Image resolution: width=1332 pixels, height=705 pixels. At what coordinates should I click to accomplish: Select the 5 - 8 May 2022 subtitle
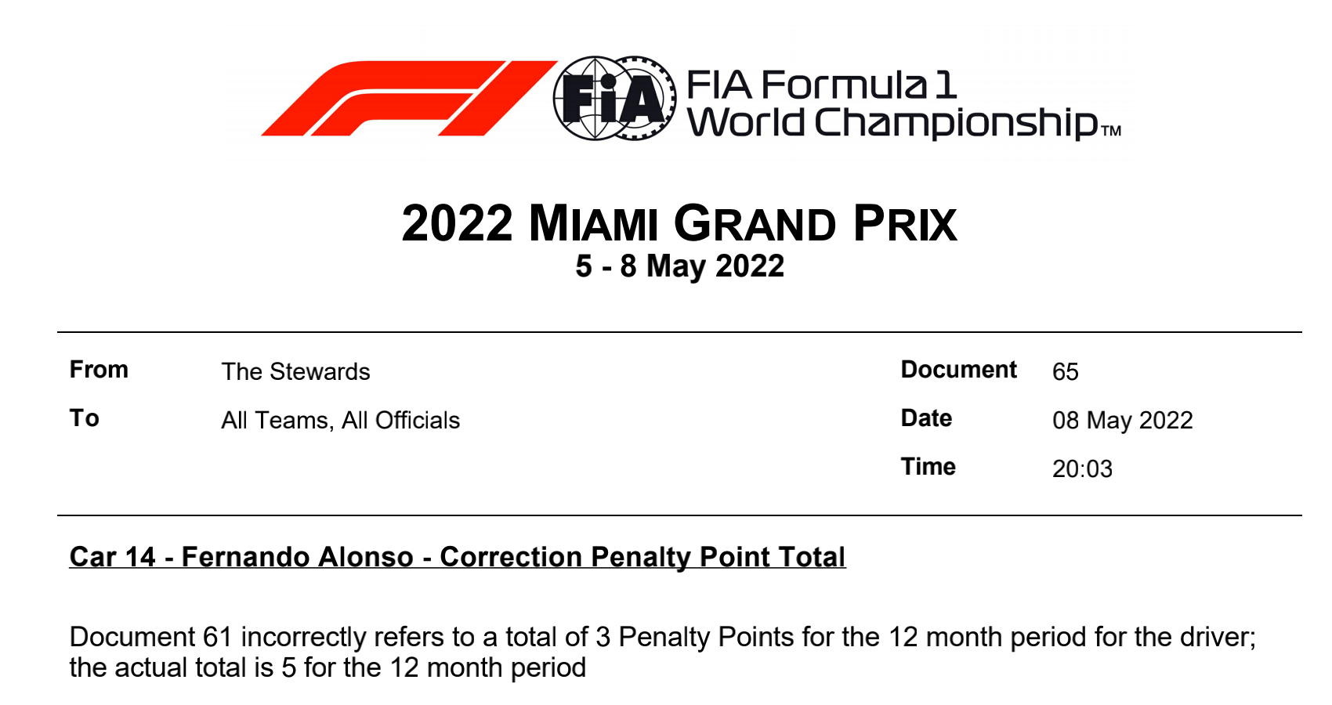point(679,266)
